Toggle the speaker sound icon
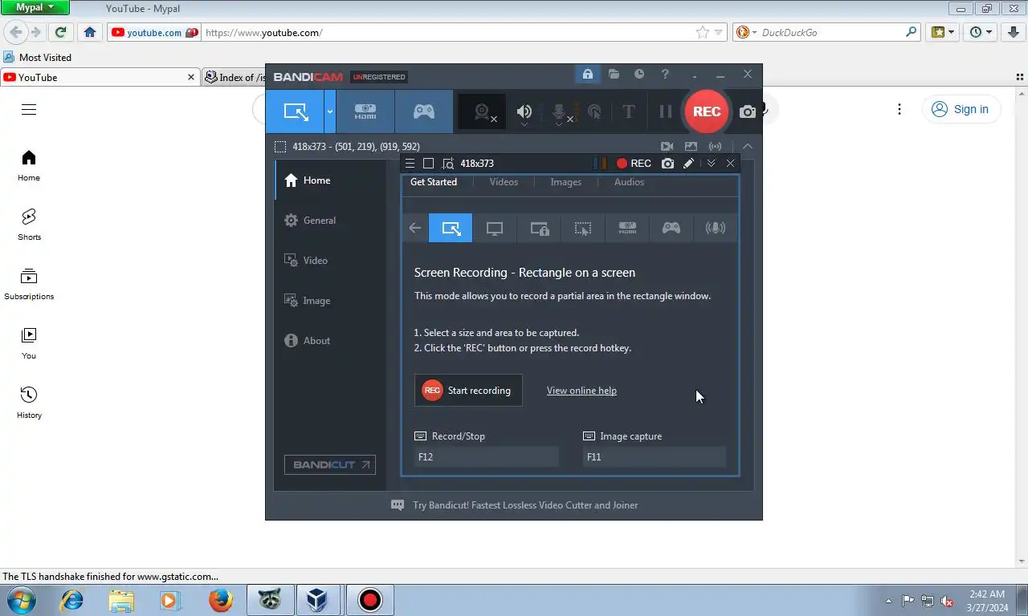The height and width of the screenshot is (616, 1028). [x=524, y=112]
